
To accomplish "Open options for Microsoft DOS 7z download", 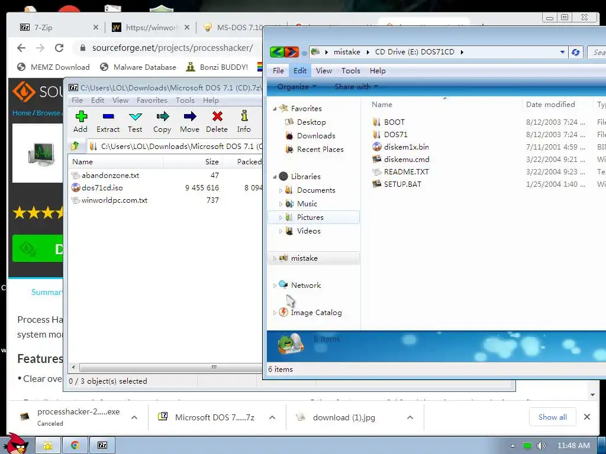I will coord(272,417).
